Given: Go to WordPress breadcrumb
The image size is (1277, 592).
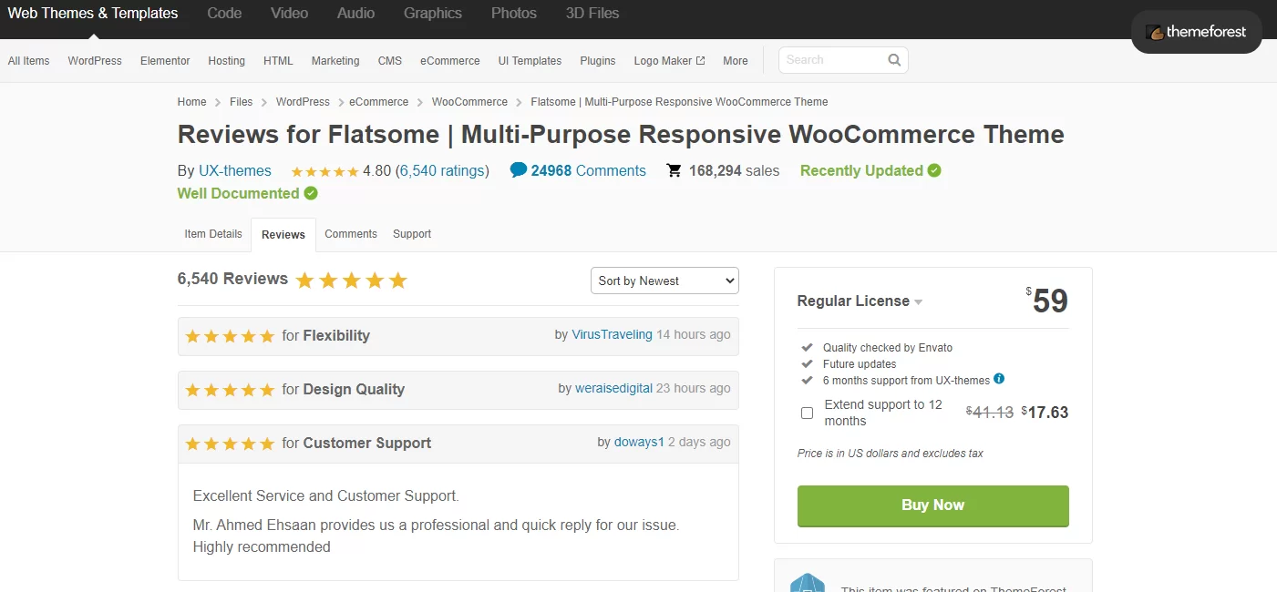Looking at the screenshot, I should point(303,102).
